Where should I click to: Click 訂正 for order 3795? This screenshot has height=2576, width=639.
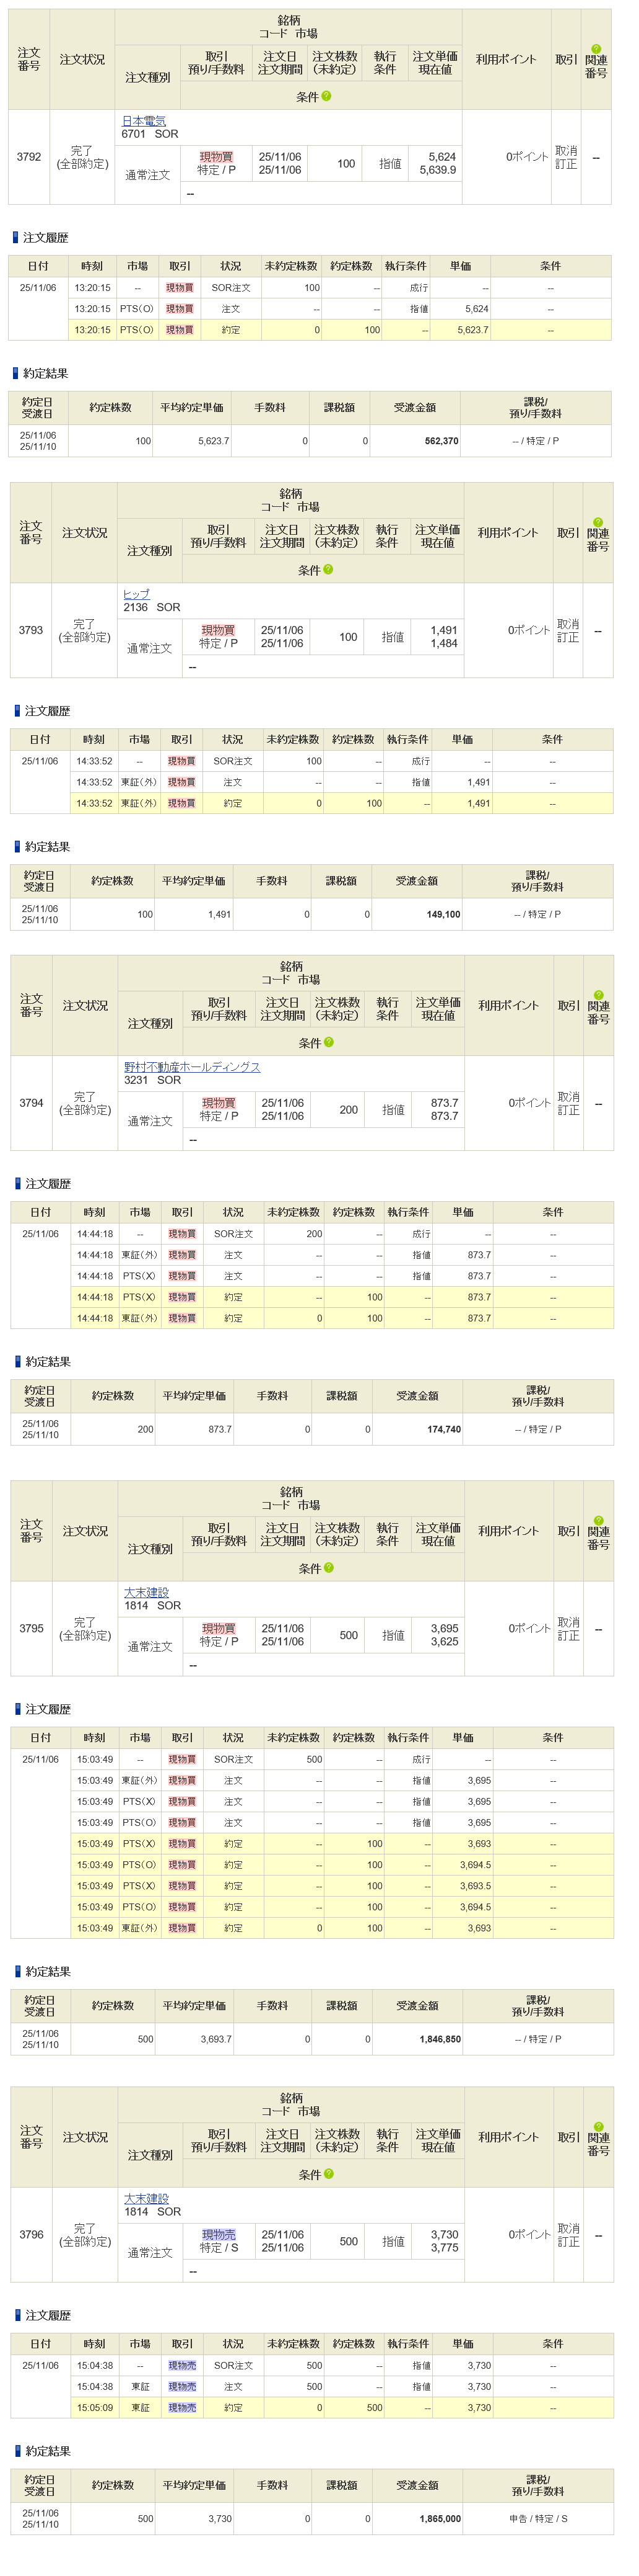pyautogui.click(x=569, y=1636)
